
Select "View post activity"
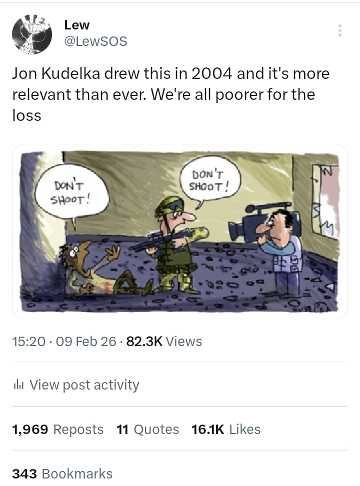[84, 385]
